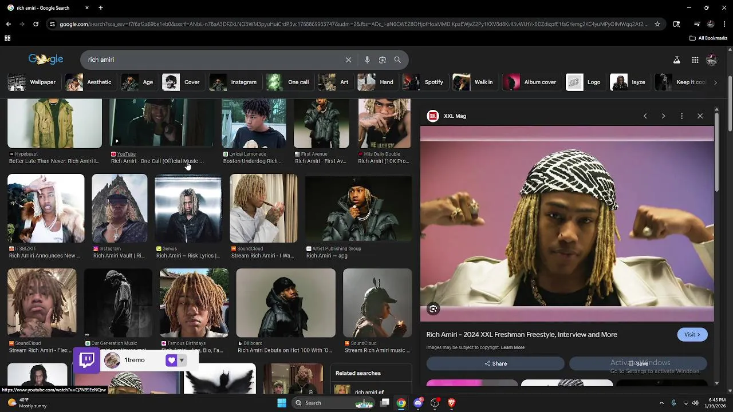
Task: Open All Bookmarks folder
Action: (x=708, y=38)
